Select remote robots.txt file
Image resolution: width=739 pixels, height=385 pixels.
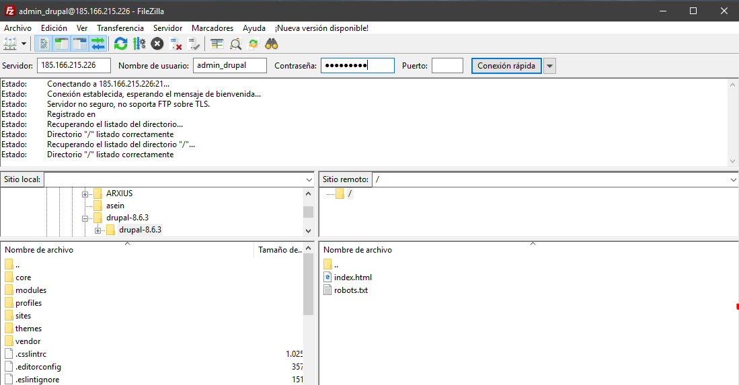350,290
